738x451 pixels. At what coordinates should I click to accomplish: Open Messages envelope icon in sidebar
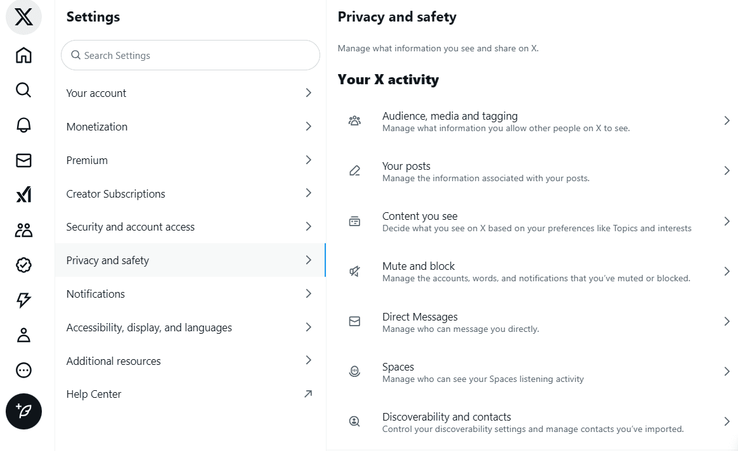(23, 160)
